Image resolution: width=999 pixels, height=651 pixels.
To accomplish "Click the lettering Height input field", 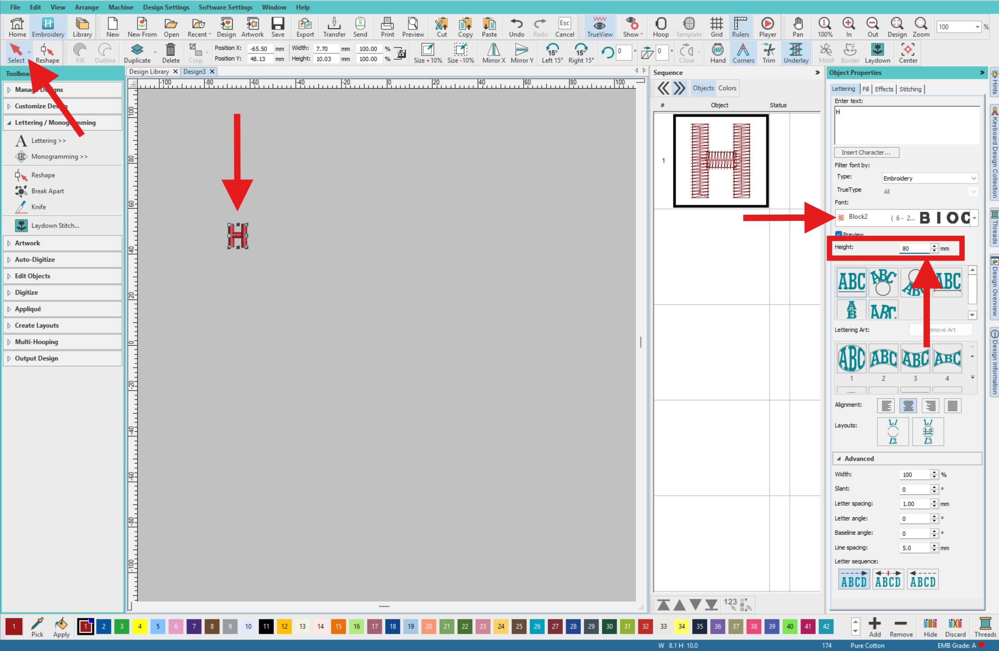I will click(x=914, y=248).
